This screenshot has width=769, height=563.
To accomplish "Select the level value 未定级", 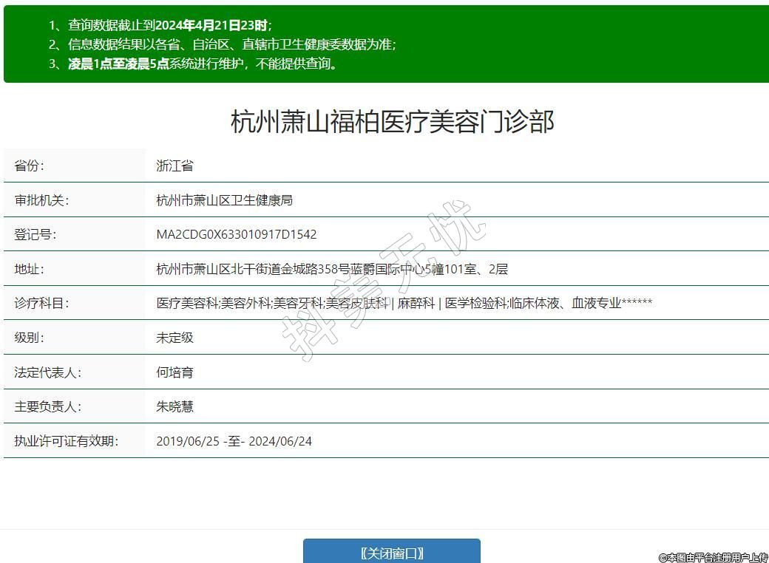I will click(x=175, y=338).
